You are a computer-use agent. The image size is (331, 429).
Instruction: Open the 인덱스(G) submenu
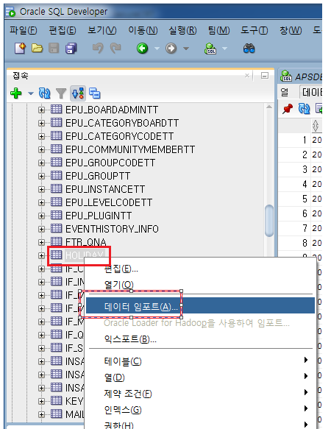(x=200, y=410)
